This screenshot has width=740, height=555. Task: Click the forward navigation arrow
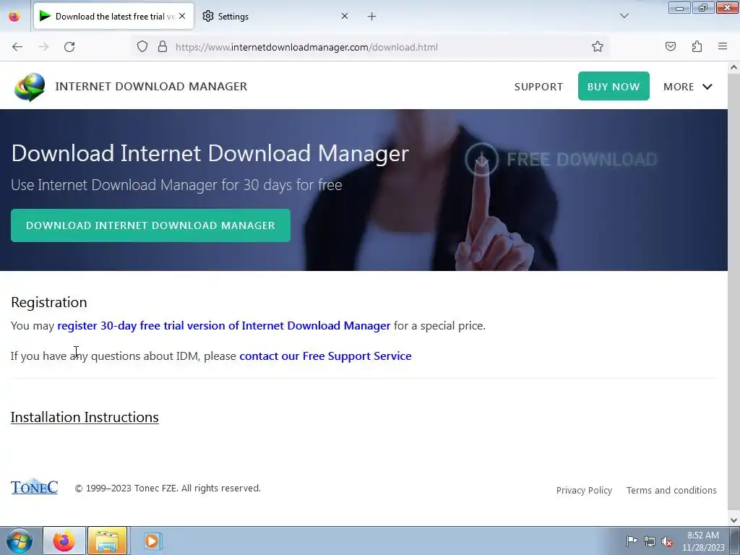(x=43, y=47)
